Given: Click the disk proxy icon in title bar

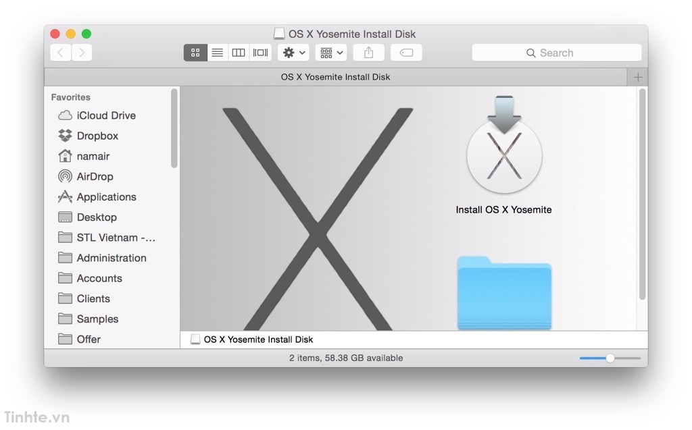Looking at the screenshot, I should [279, 34].
